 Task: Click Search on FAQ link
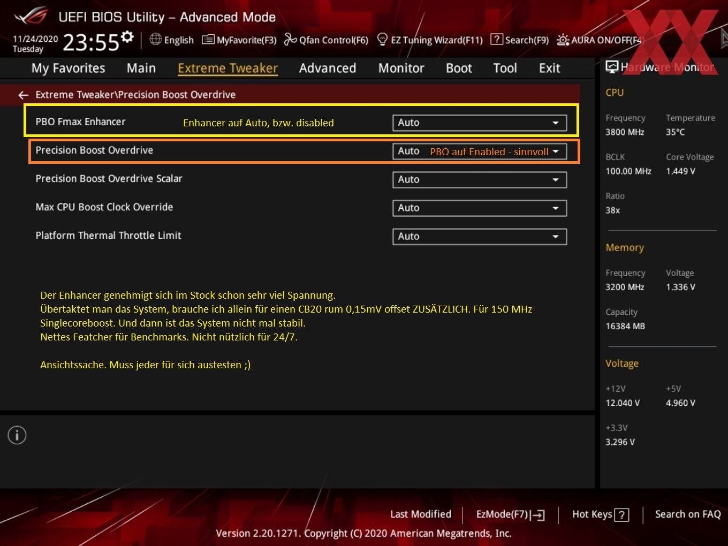tap(688, 514)
